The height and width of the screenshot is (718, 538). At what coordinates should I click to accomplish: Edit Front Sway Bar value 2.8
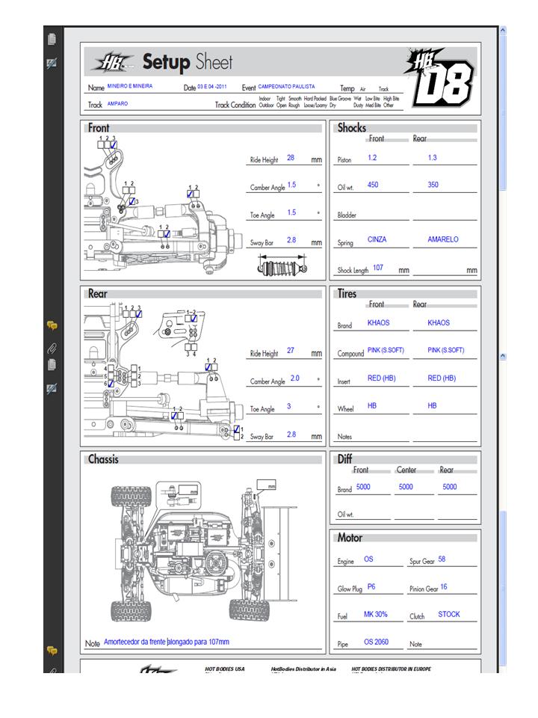click(291, 240)
